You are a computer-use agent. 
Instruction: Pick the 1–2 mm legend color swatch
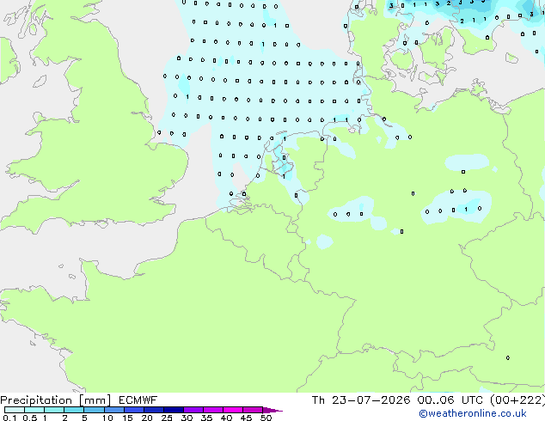coord(54,410)
